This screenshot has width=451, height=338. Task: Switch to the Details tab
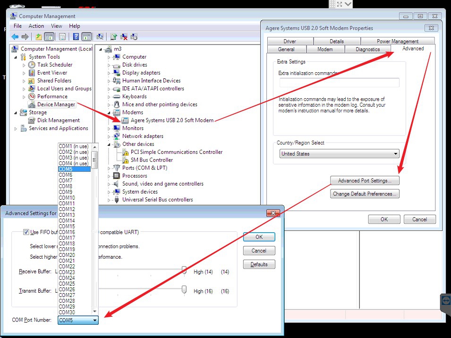[337, 41]
